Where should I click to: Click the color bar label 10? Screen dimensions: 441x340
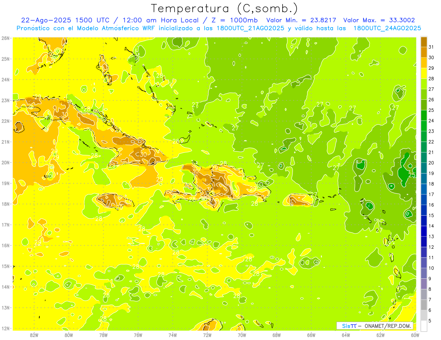pos(431,268)
